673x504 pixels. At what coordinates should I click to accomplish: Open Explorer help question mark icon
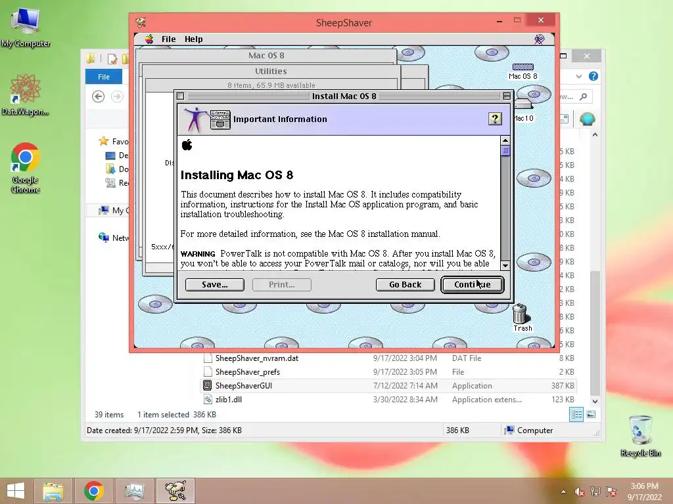pyautogui.click(x=593, y=76)
